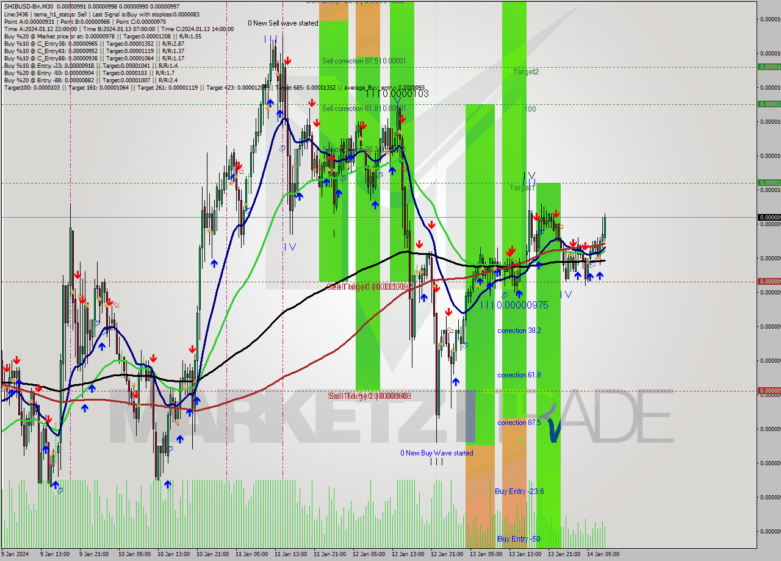The height and width of the screenshot is (561, 781).
Task: Select the 'Buy %20 @ Entry -50' line
Action: pyautogui.click(x=89, y=73)
